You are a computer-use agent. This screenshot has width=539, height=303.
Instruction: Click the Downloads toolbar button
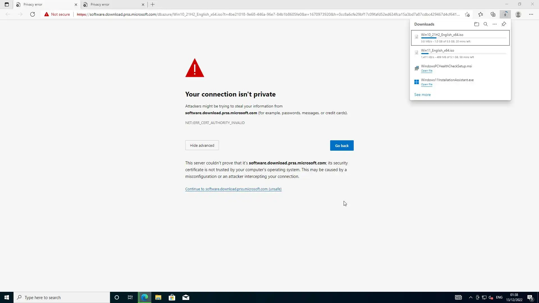505,14
